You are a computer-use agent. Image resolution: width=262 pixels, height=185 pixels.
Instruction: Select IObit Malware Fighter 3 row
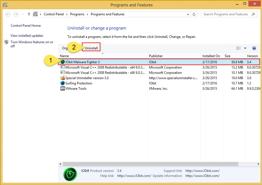coord(160,62)
